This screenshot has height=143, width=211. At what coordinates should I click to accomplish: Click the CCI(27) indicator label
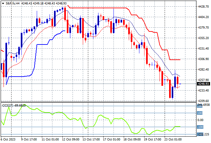pyautogui.click(x=13, y=105)
